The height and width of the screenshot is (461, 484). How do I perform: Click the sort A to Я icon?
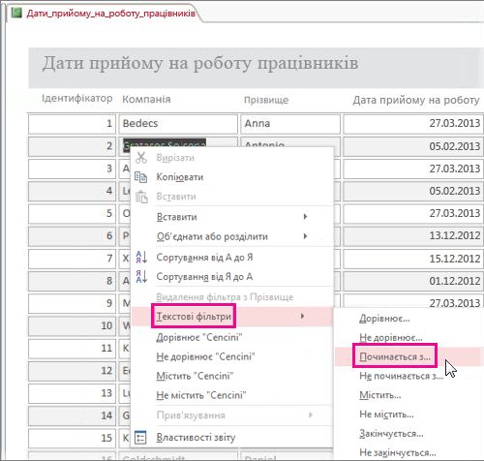(141, 257)
